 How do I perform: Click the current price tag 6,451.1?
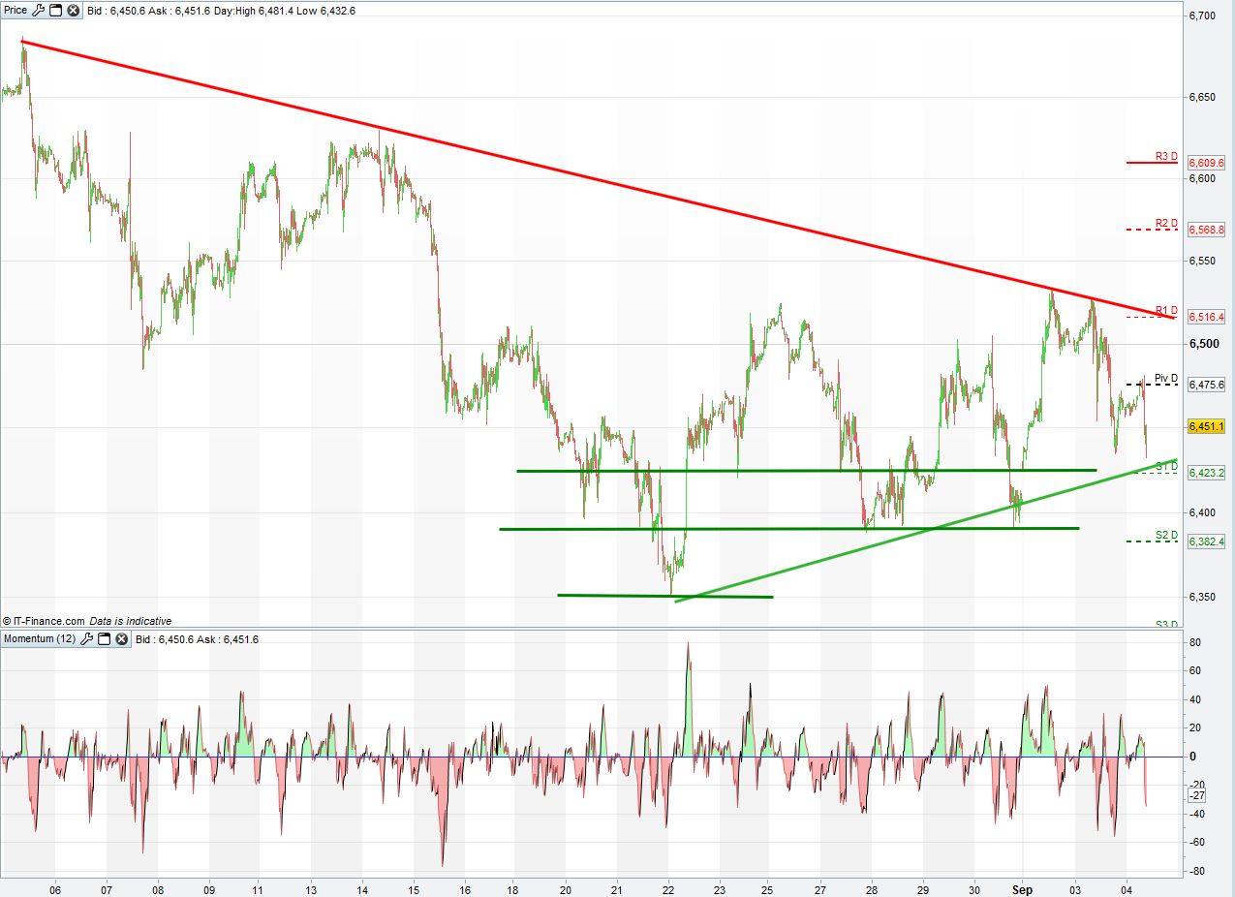click(1206, 427)
